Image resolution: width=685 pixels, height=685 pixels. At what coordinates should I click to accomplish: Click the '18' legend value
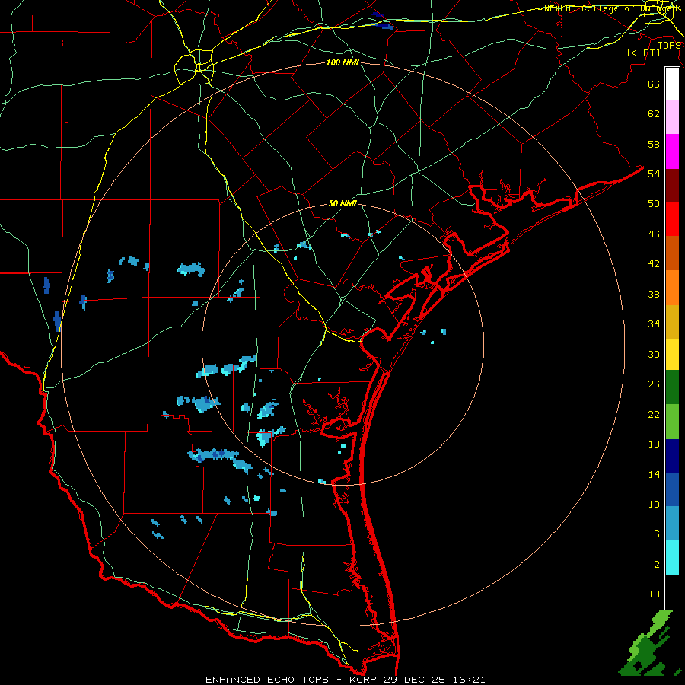tap(654, 444)
